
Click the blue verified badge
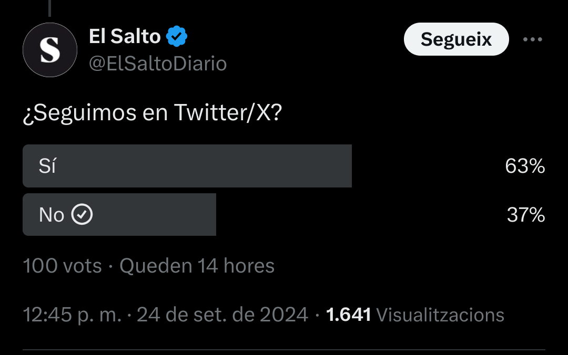[x=177, y=37]
